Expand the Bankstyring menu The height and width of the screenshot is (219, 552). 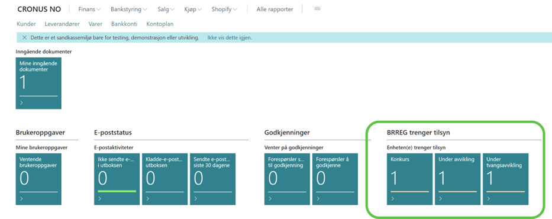point(129,9)
